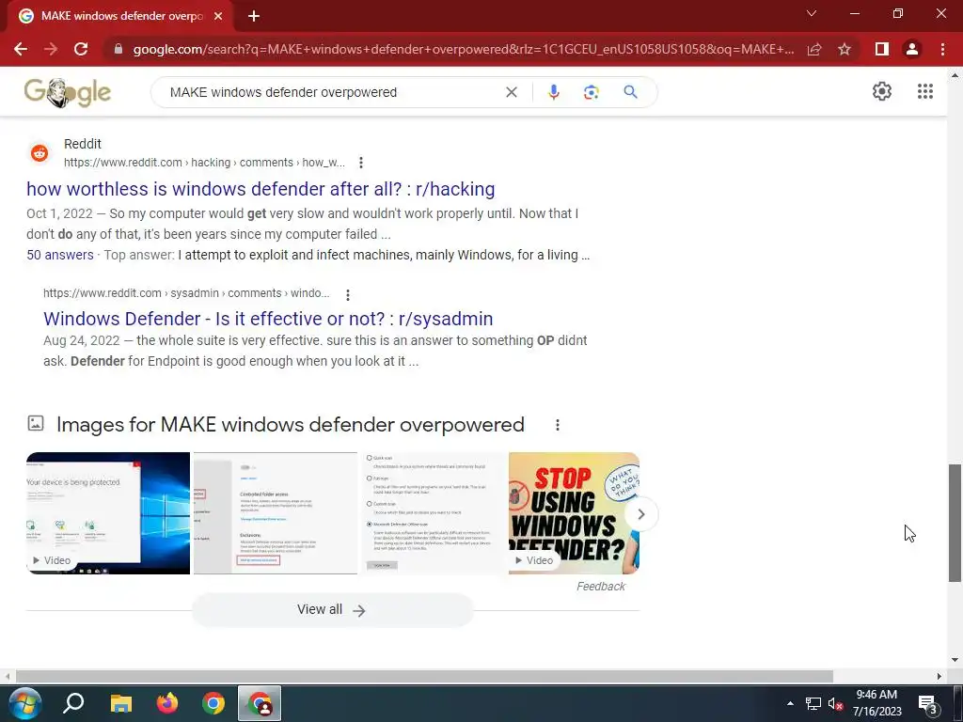Open 'how worthless is windows defender' result
The image size is (963, 722).
[x=260, y=189]
